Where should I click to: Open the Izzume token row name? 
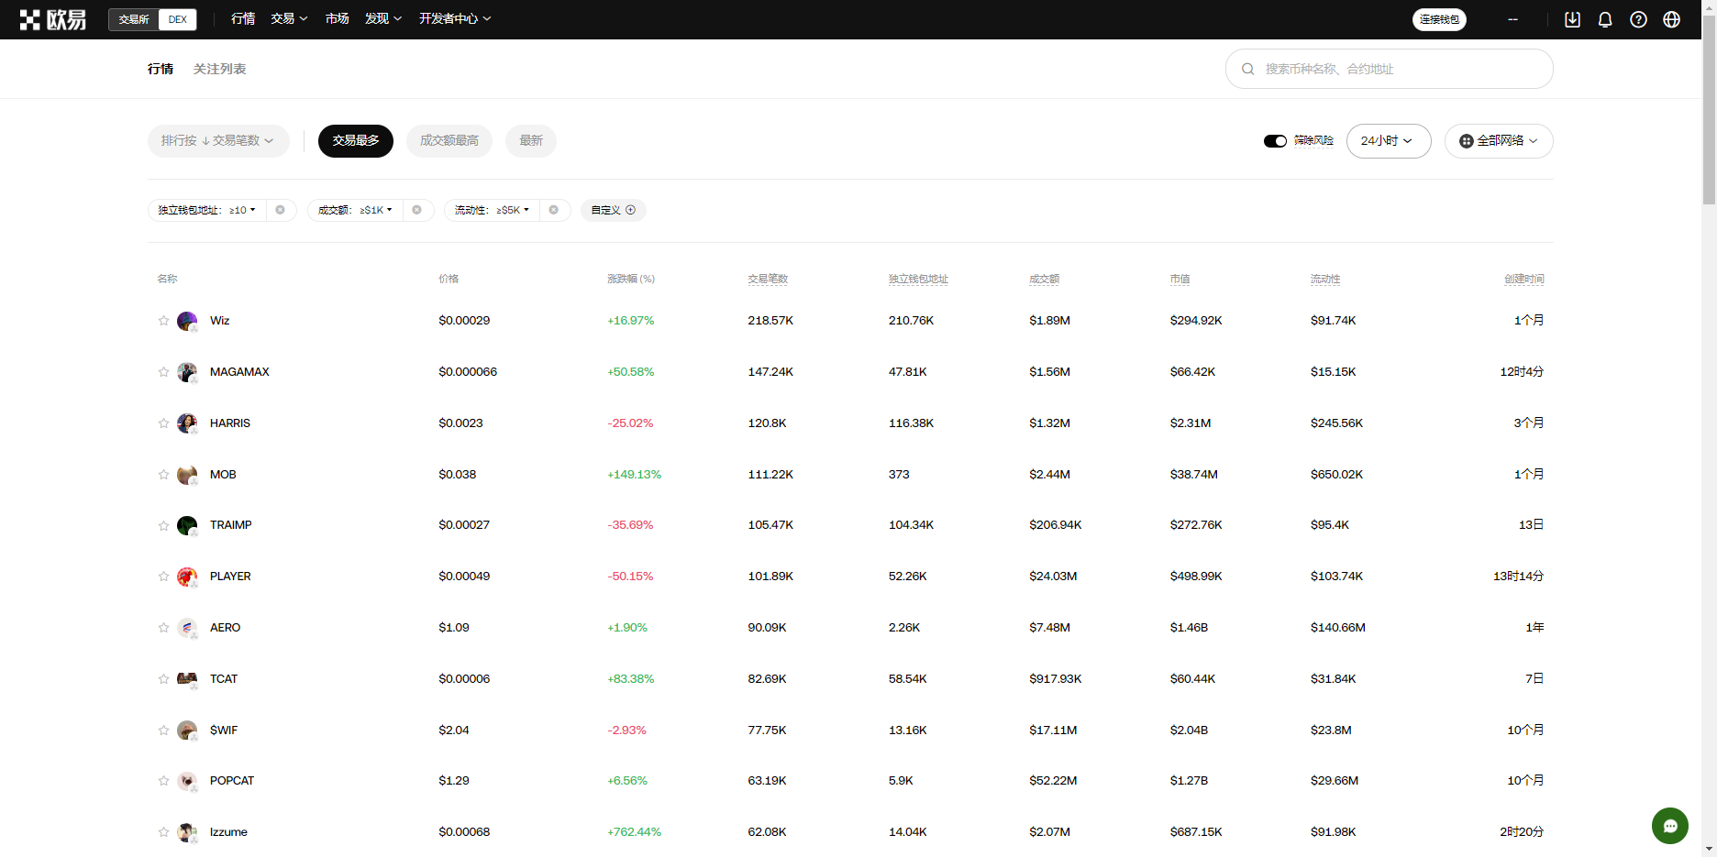click(x=228, y=832)
